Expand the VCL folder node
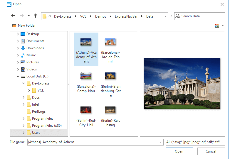Image resolution: width=235 pixels, height=159 pixels. (x=29, y=90)
